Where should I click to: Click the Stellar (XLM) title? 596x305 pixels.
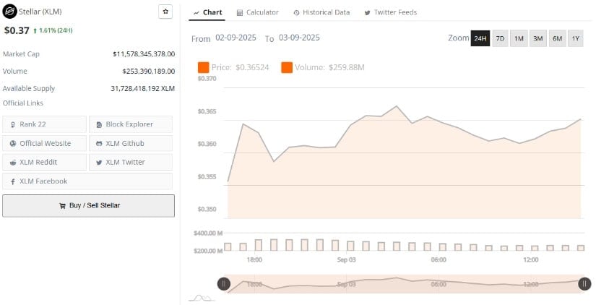(x=40, y=12)
